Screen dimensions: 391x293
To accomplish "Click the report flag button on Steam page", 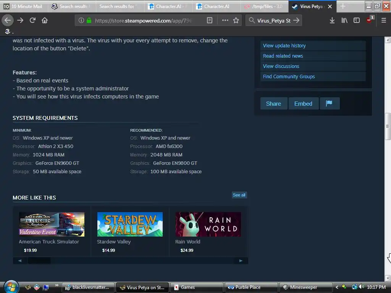I will coord(330,103).
